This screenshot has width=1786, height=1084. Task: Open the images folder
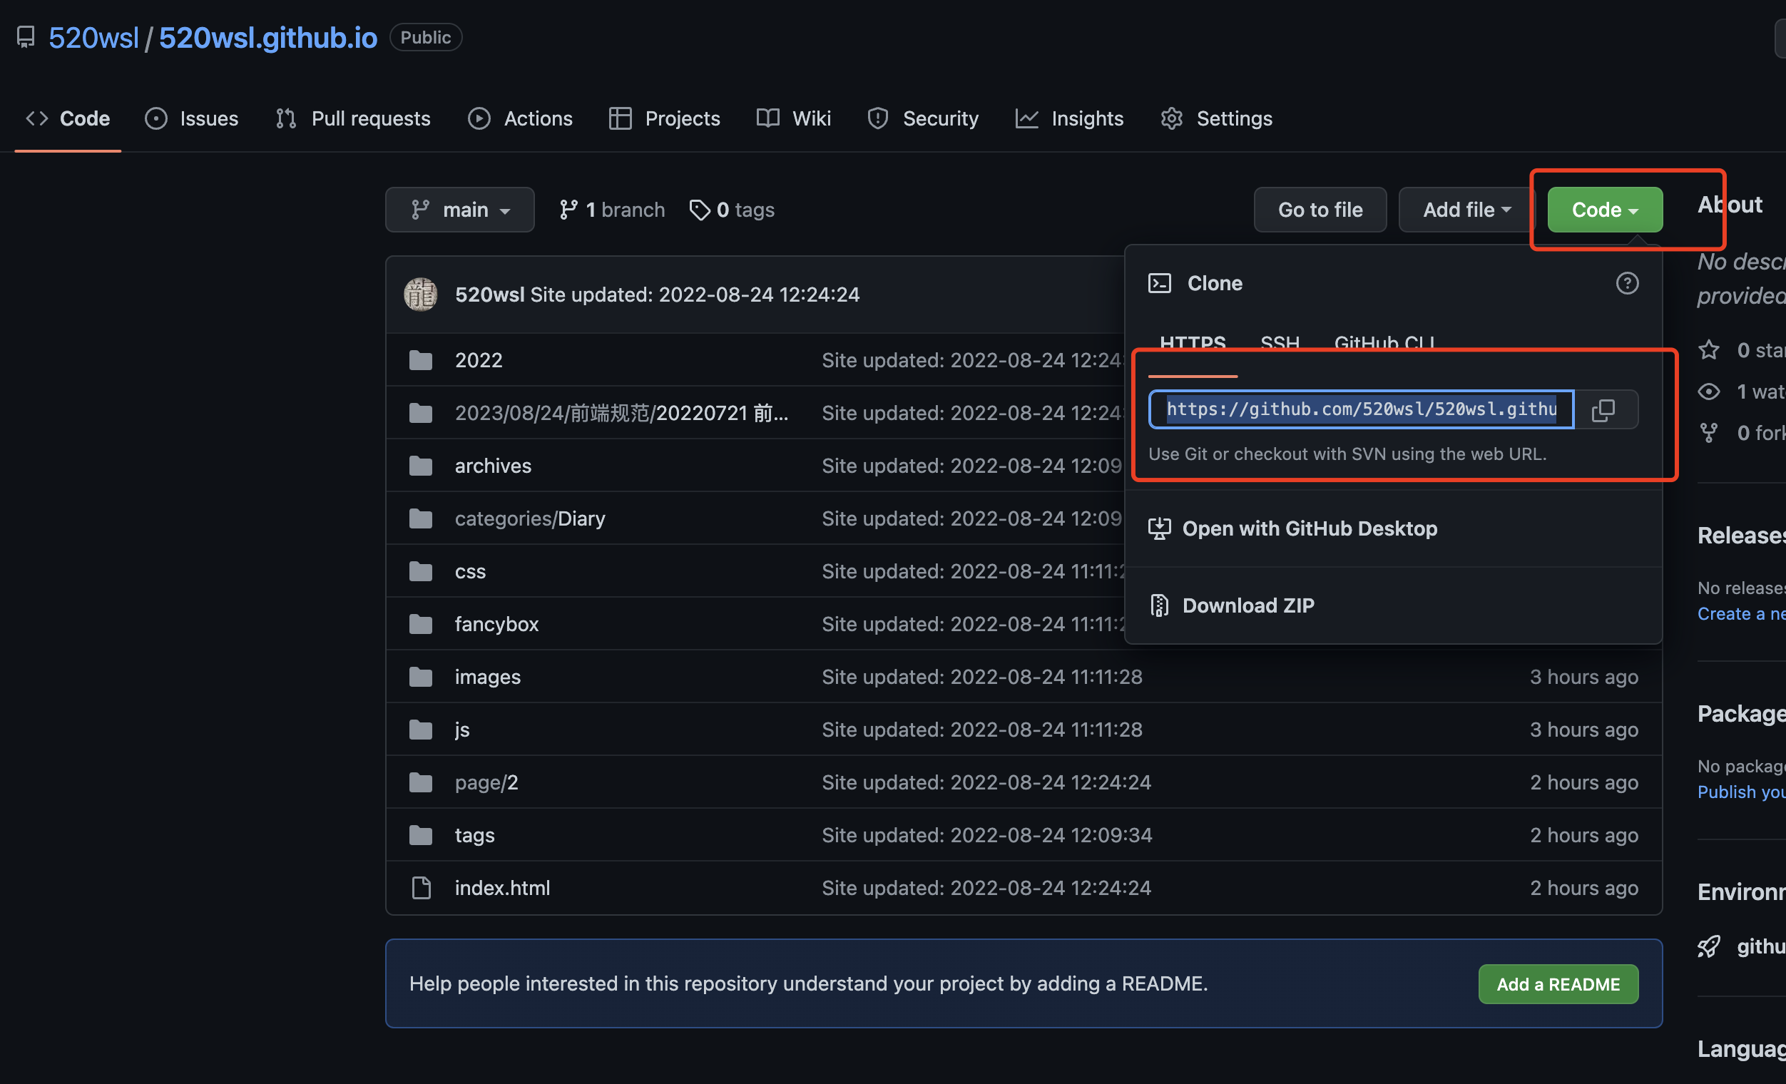(488, 677)
